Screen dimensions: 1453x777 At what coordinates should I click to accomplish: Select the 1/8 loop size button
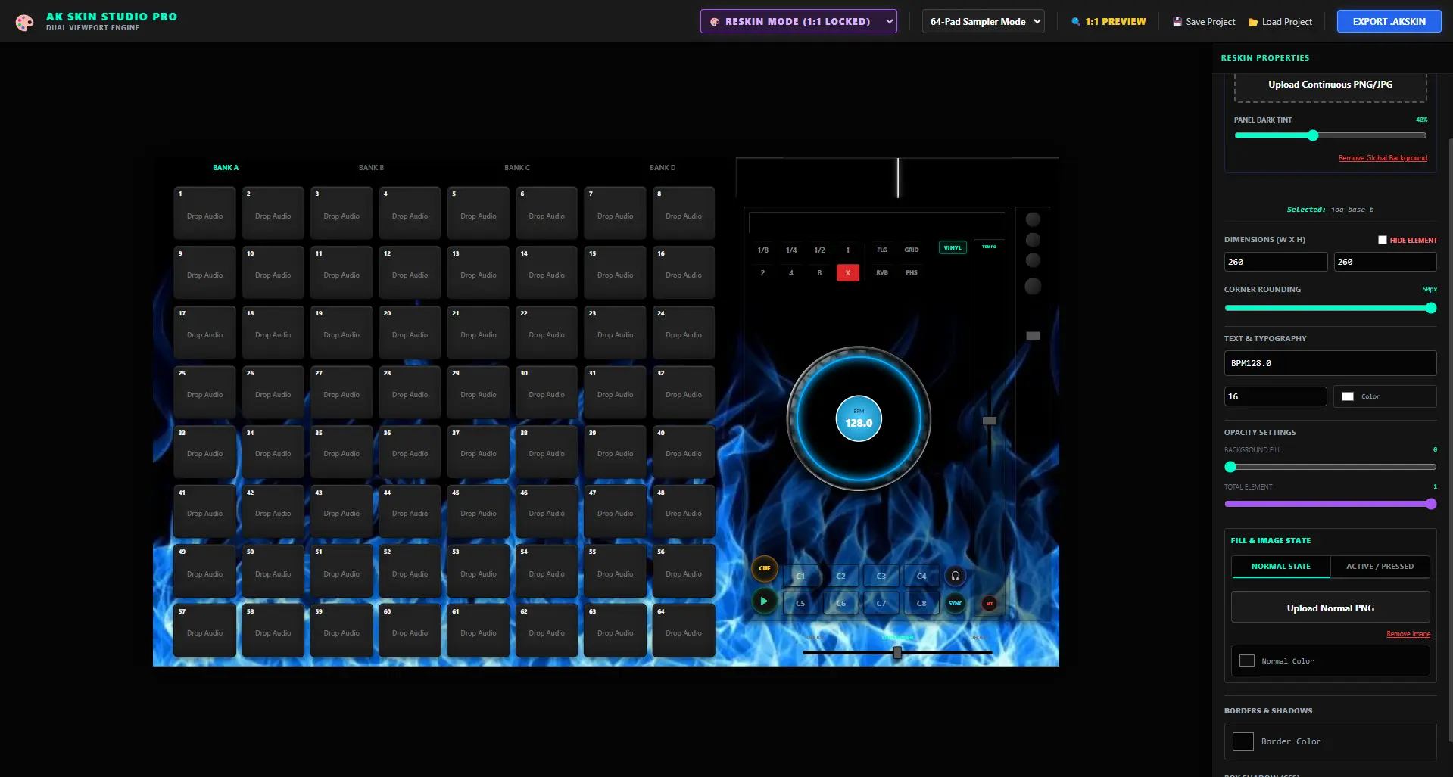(762, 250)
